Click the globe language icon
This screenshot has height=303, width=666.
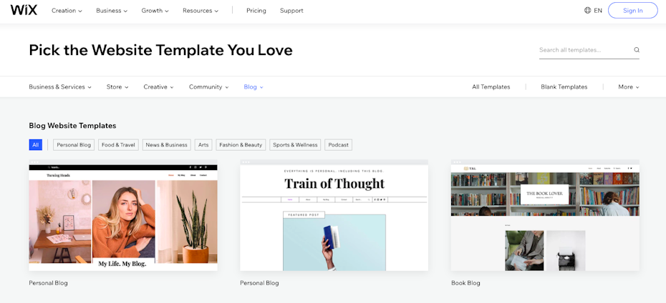point(587,11)
